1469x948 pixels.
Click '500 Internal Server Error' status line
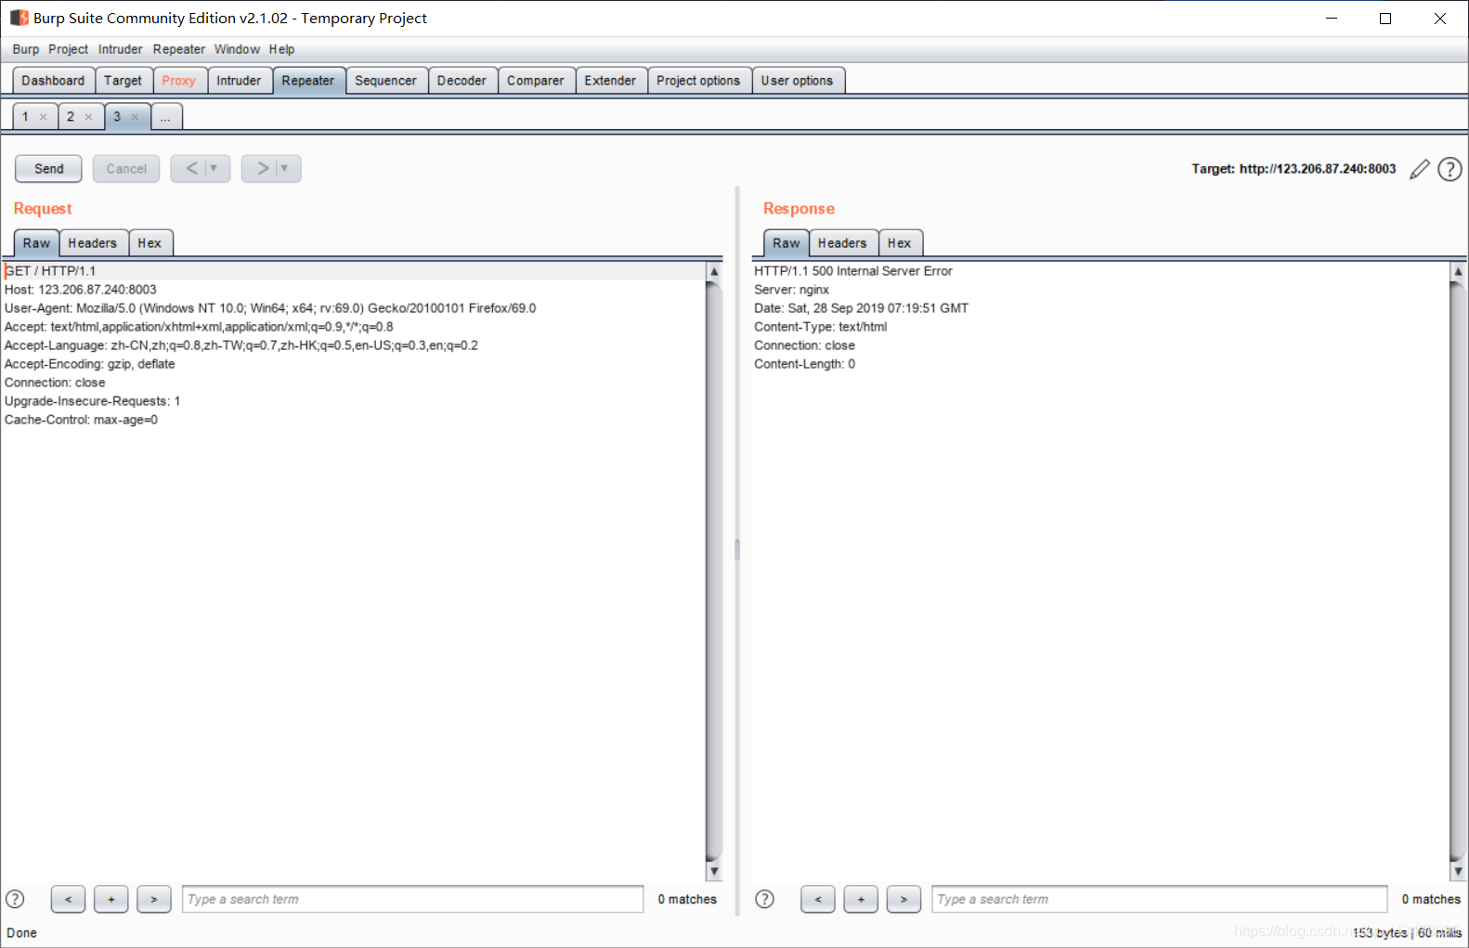[x=853, y=271]
